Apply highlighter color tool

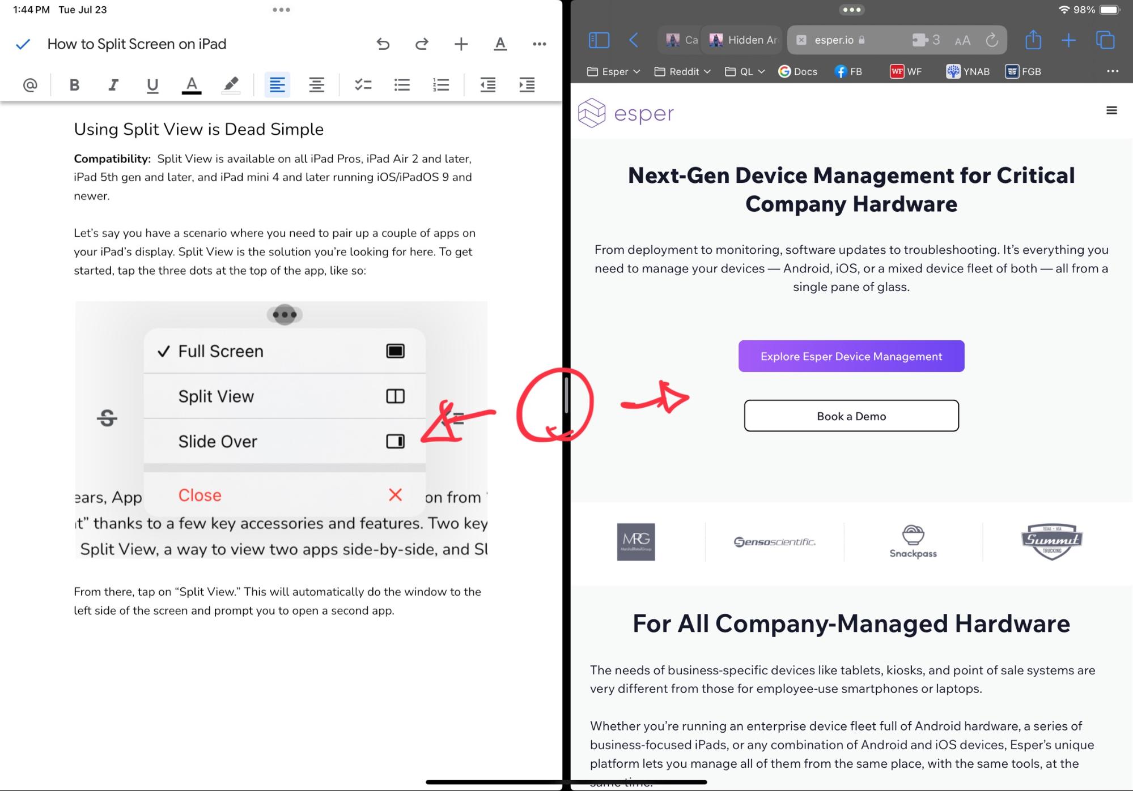tap(231, 85)
